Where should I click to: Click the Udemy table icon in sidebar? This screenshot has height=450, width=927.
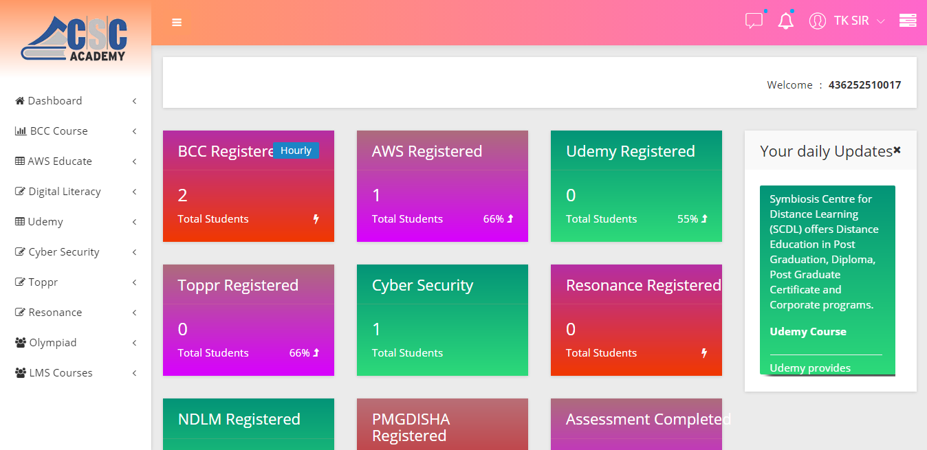pos(20,221)
